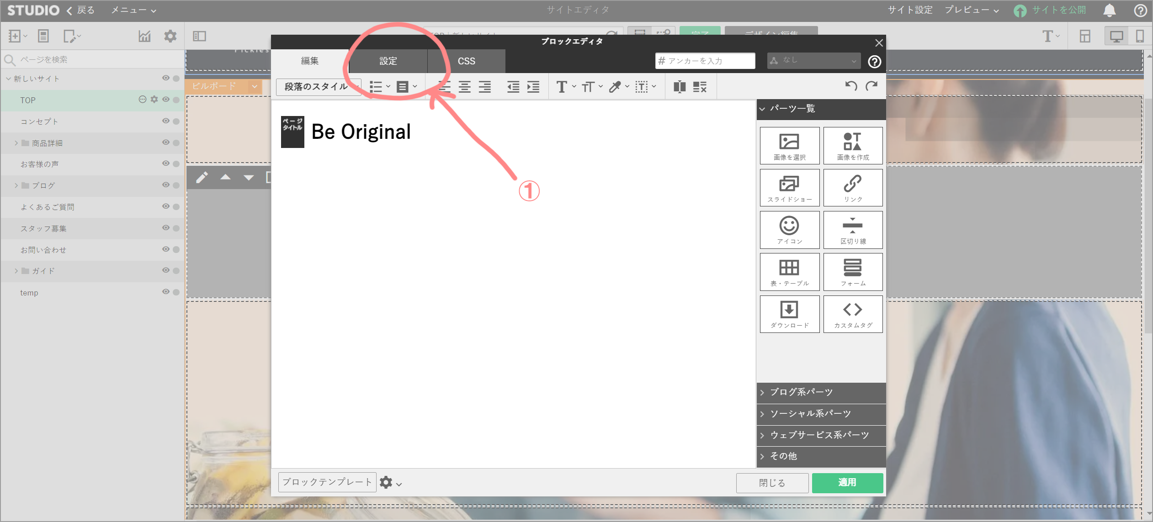Center-align text in the toolbar

465,87
